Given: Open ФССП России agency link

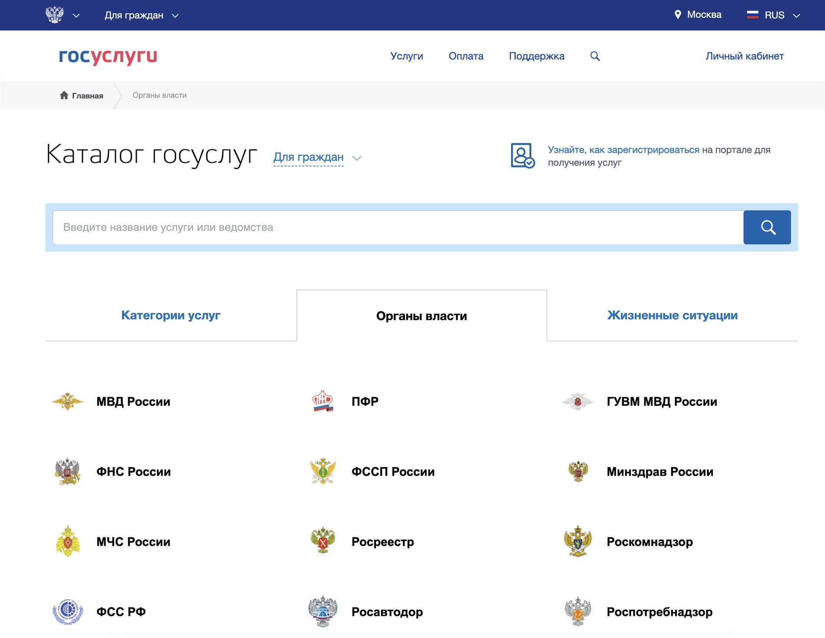Looking at the screenshot, I should tap(393, 472).
